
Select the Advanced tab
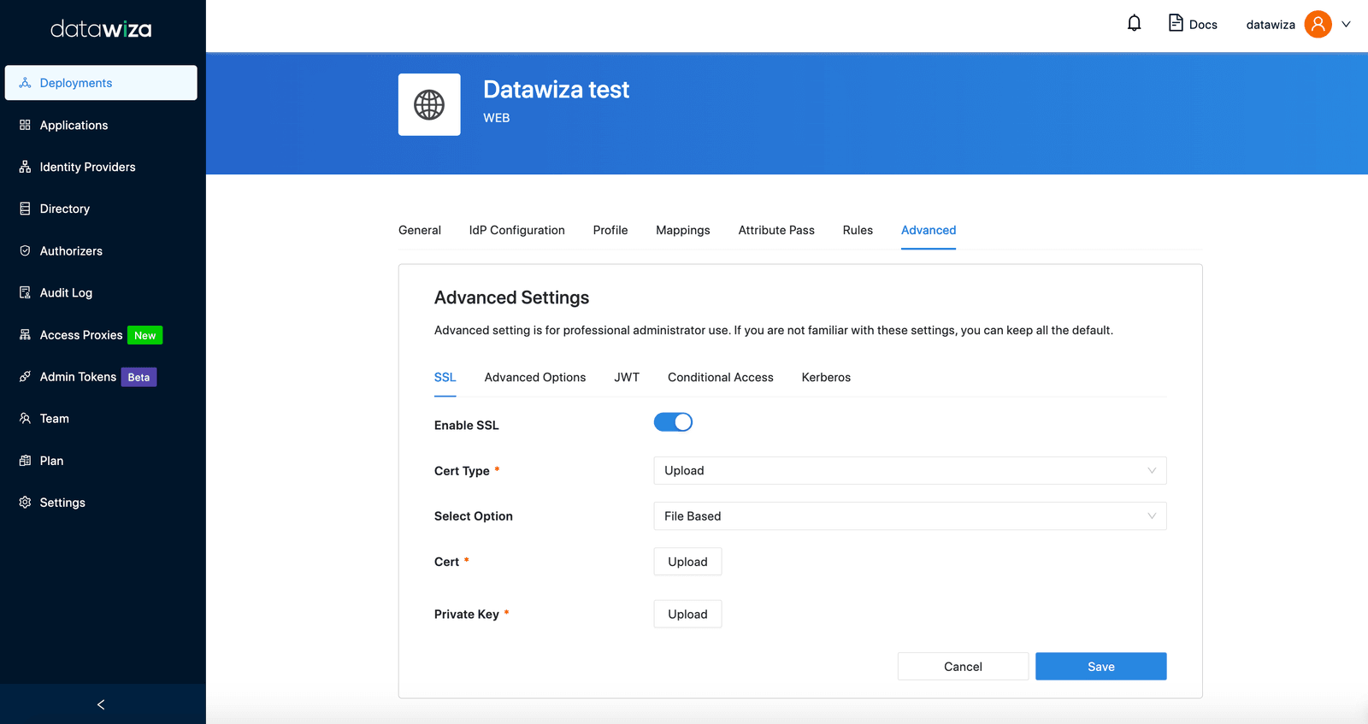(929, 230)
